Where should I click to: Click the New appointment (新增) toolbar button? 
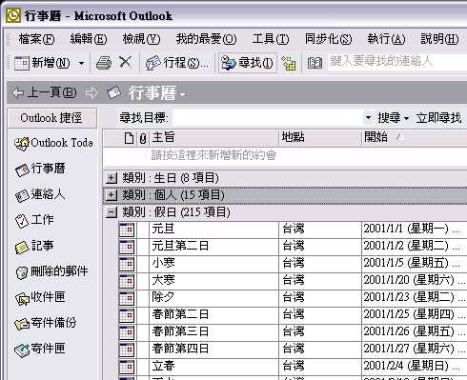(42, 63)
